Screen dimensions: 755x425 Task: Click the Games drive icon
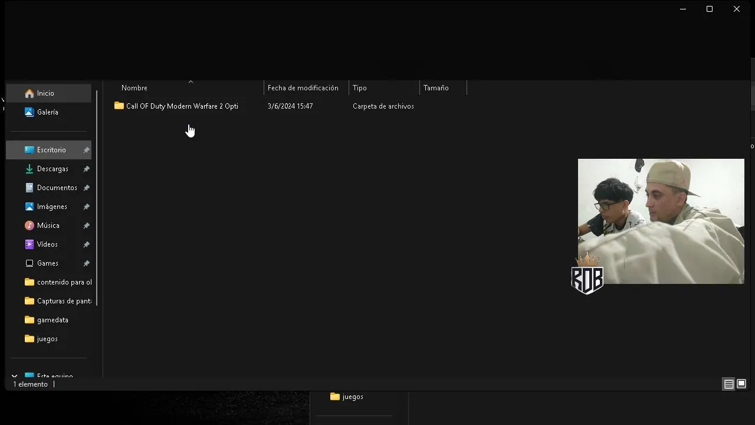(29, 263)
